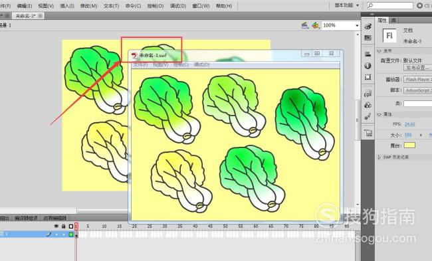This screenshot has height=261, width=432.
Task: Expand the SWF 历史记录 section
Action: point(379,157)
